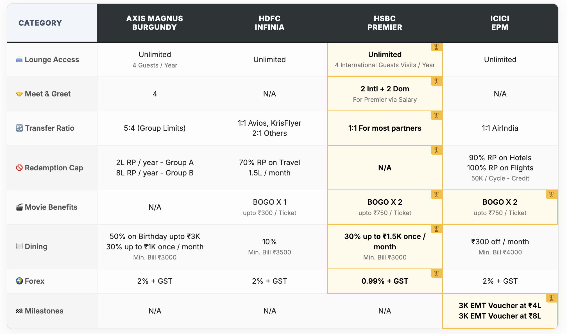The image size is (567, 334).
Task: Click the trophy badge on ICICI Milestones cell
Action: point(552,298)
